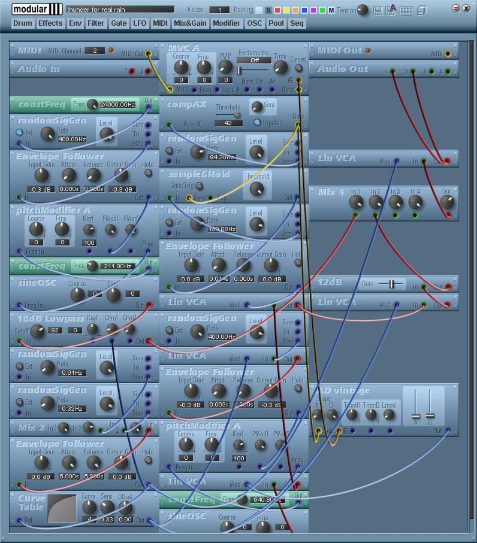The height and width of the screenshot is (543, 477).
Task: Click the Portamento Time slider on MVC A
Action: (x=253, y=70)
